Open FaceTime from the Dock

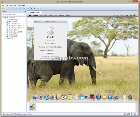coord(87,97)
